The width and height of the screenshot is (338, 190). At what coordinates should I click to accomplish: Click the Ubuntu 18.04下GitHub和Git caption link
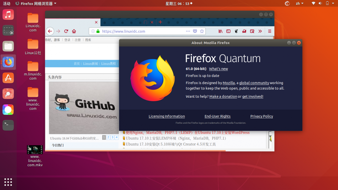click(x=74, y=138)
